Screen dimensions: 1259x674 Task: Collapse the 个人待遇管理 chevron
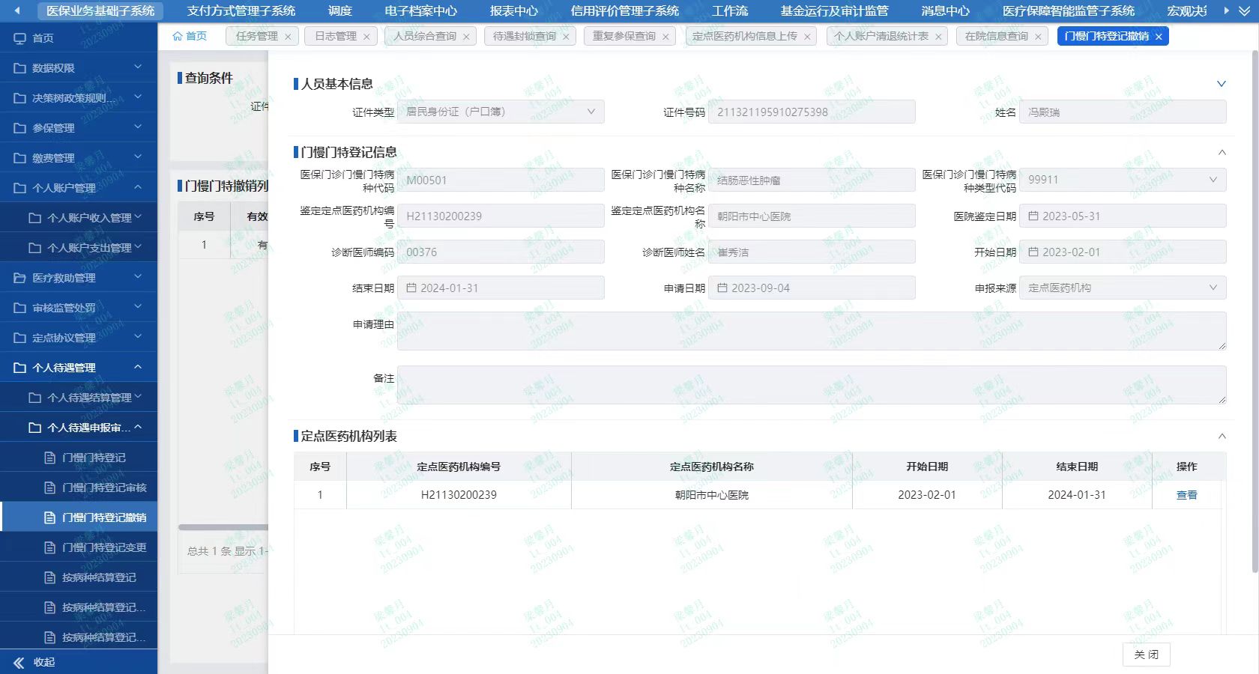point(138,366)
